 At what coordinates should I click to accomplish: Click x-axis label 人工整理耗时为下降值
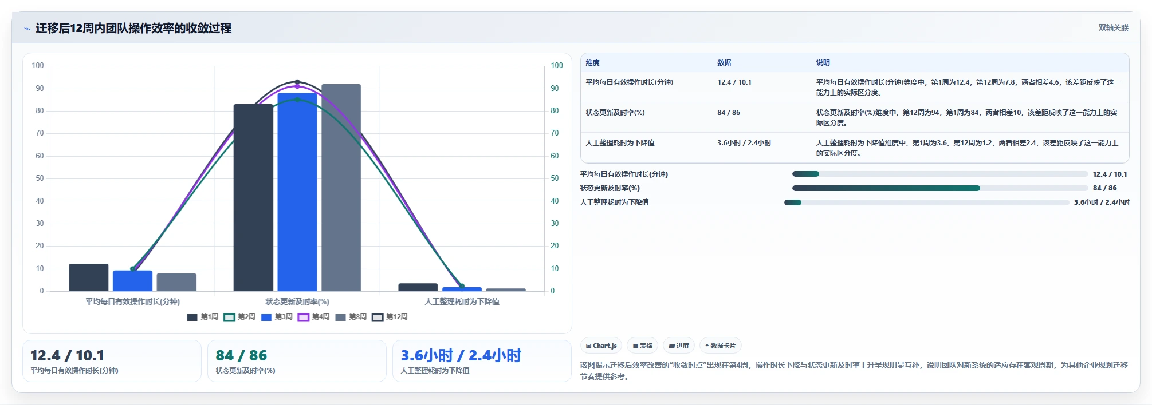click(462, 301)
